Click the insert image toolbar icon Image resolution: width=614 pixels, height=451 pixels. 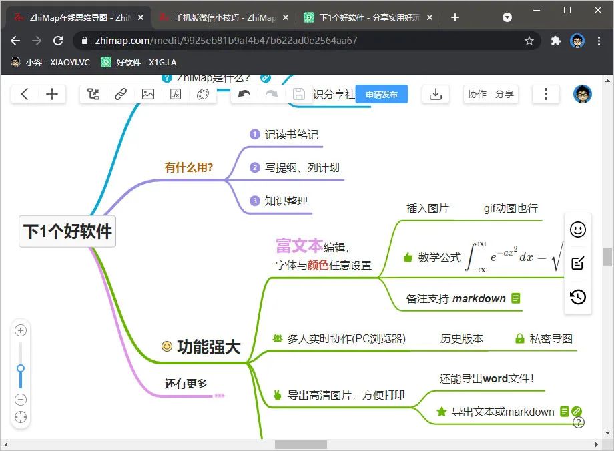148,94
